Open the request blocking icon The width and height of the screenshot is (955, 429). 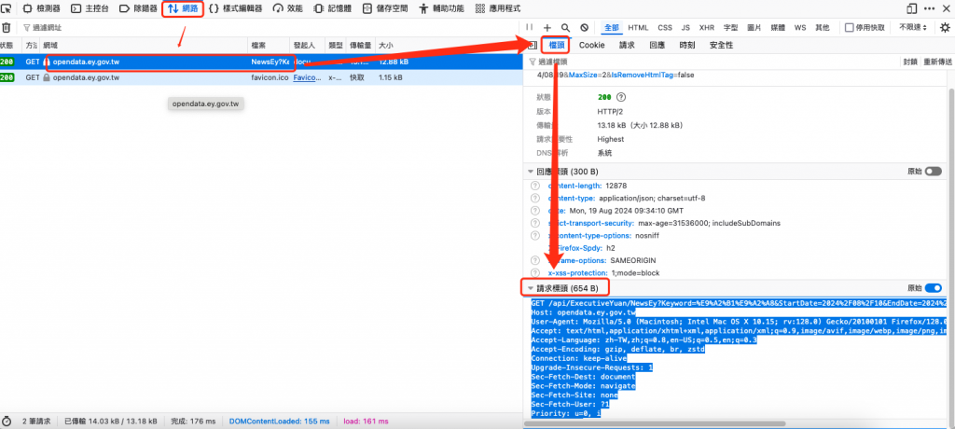coord(584,27)
